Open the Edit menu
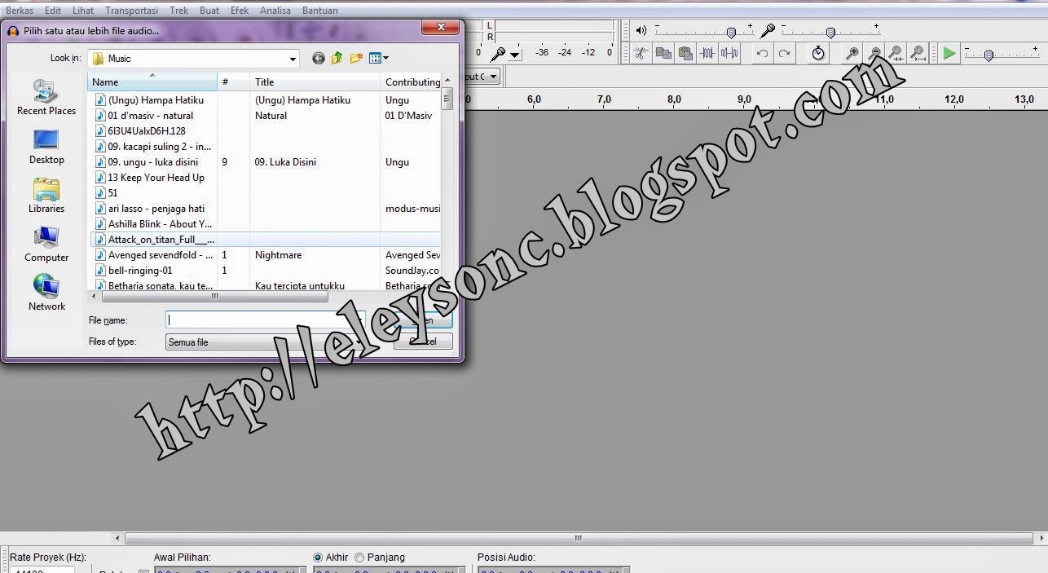Image resolution: width=1048 pixels, height=573 pixels. 53,11
